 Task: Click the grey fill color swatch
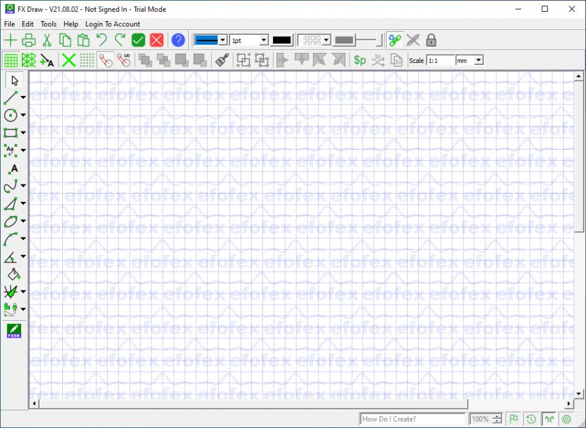[x=344, y=40]
